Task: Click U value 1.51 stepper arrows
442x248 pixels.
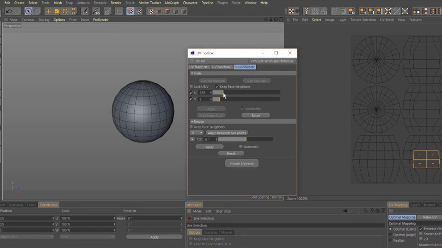Action: [x=211, y=93]
